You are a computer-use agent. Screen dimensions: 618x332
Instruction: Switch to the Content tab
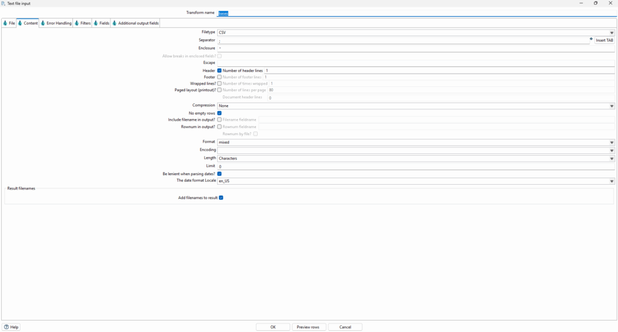[x=28, y=24]
